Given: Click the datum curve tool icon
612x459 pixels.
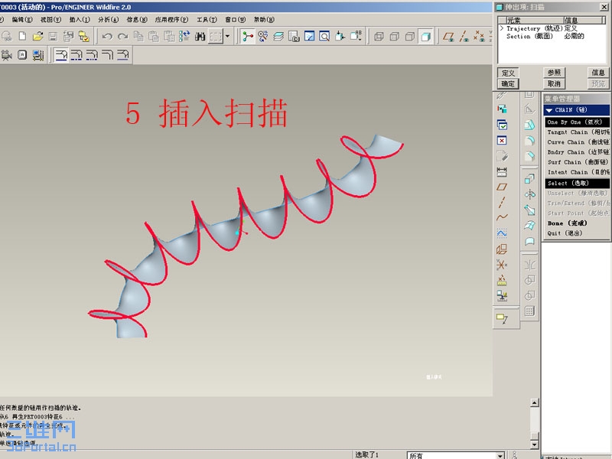Looking at the screenshot, I should pyautogui.click(x=502, y=217).
